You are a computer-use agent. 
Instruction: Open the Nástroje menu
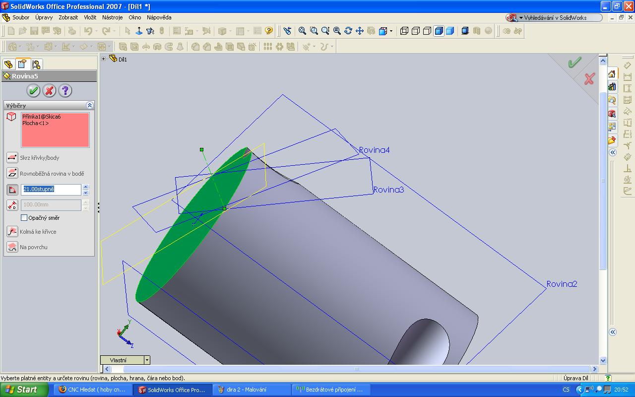coord(112,17)
